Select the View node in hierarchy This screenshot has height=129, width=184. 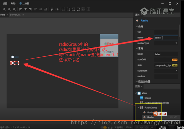tap(144, 93)
